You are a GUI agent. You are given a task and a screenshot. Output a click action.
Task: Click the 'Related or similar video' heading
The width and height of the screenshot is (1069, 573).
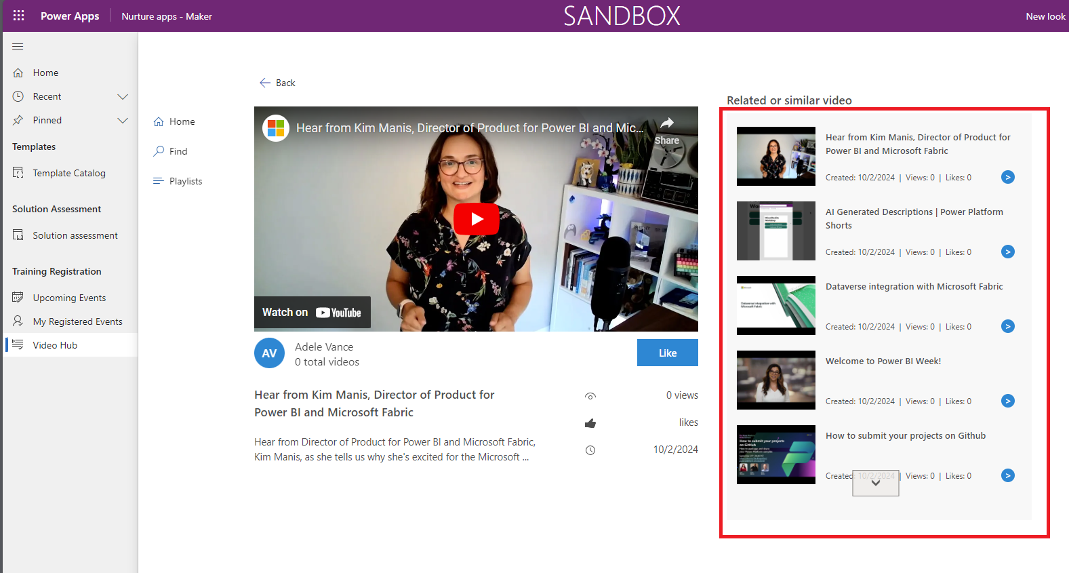789,100
